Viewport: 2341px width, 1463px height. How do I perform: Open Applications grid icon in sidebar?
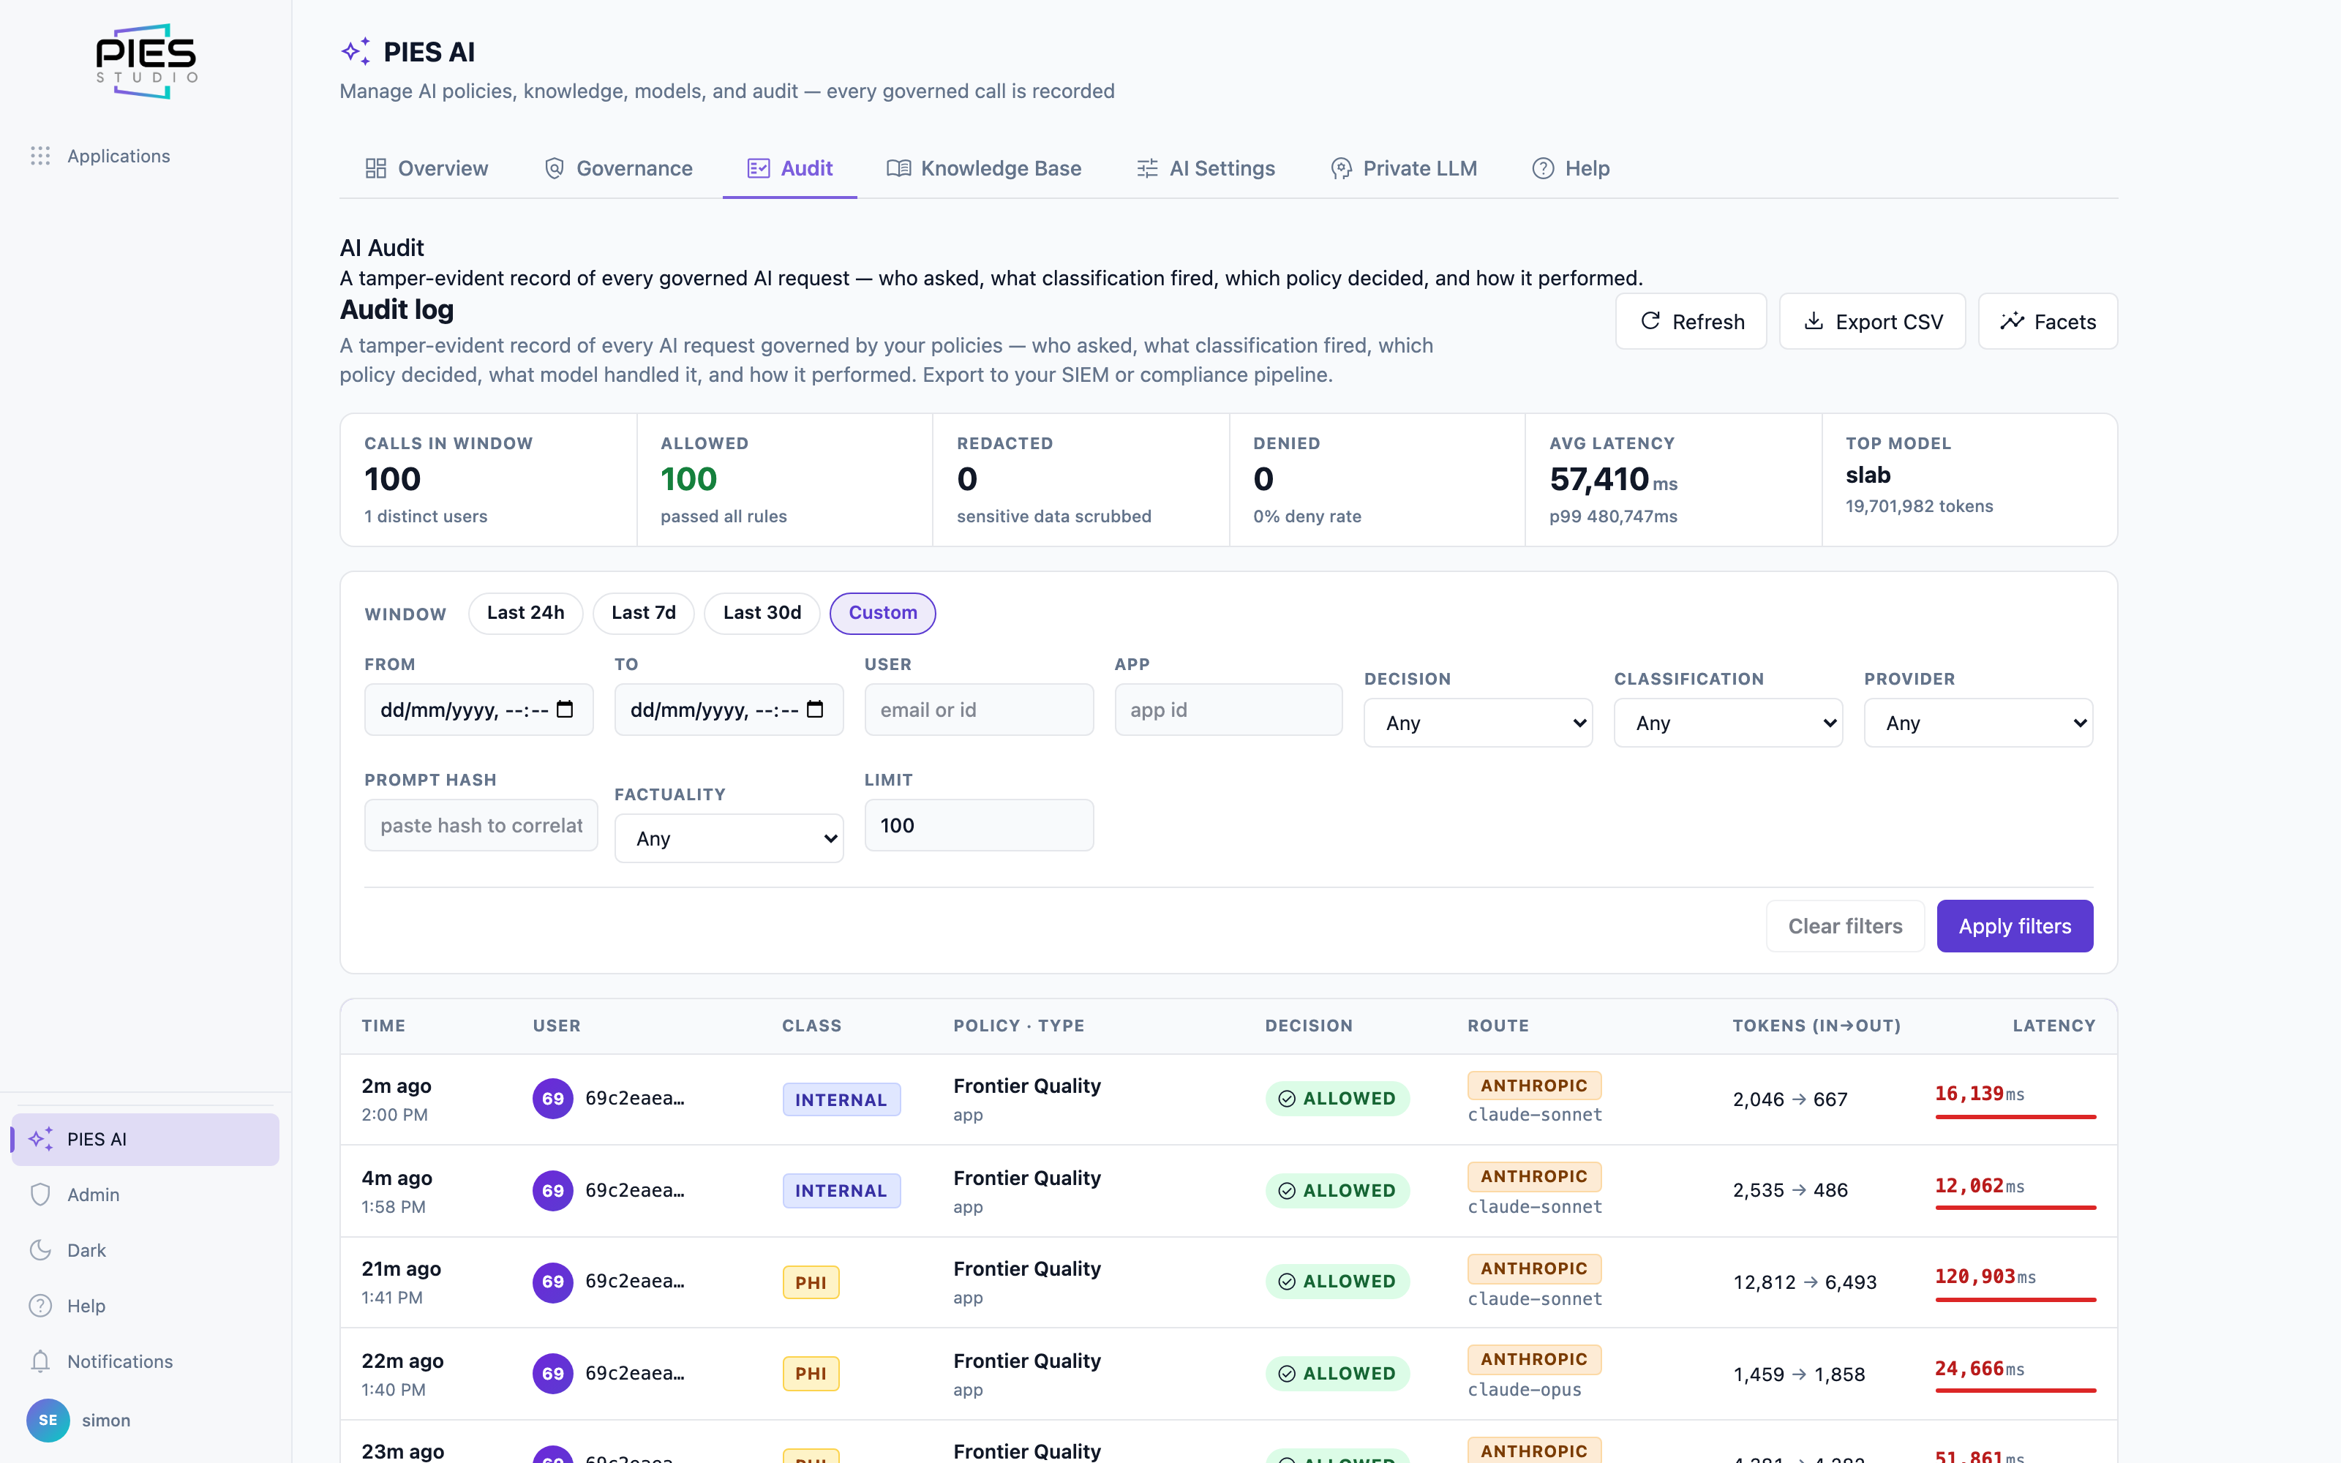40,156
